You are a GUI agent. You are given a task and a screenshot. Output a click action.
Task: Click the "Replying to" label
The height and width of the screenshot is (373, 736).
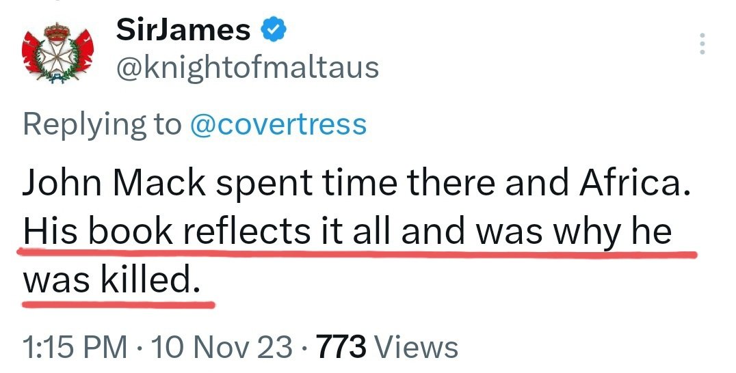[101, 124]
